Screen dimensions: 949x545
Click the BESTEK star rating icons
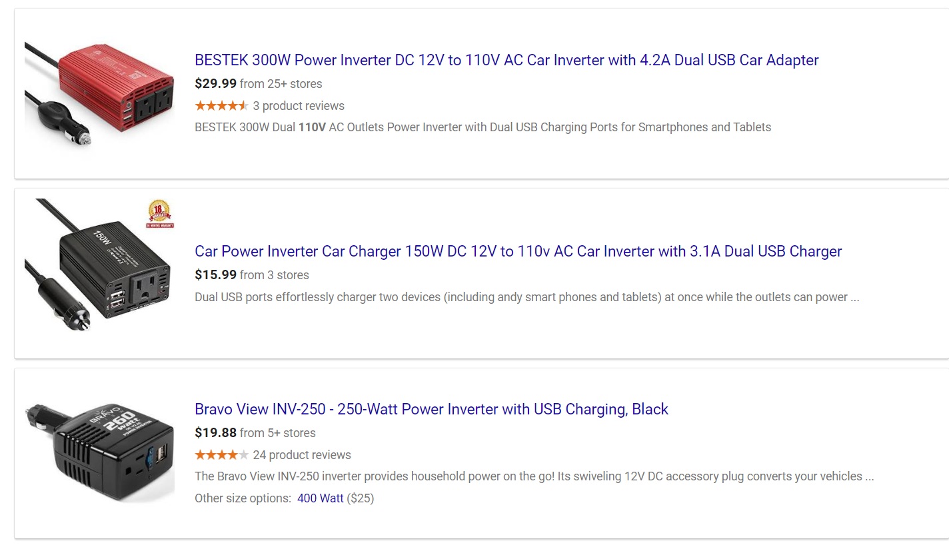coord(221,106)
